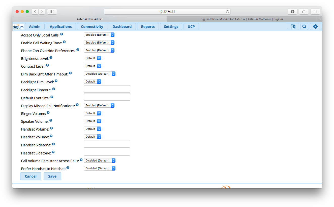Switch to the Reports tab
Viewport: 334px width, 207px height.
148,26
